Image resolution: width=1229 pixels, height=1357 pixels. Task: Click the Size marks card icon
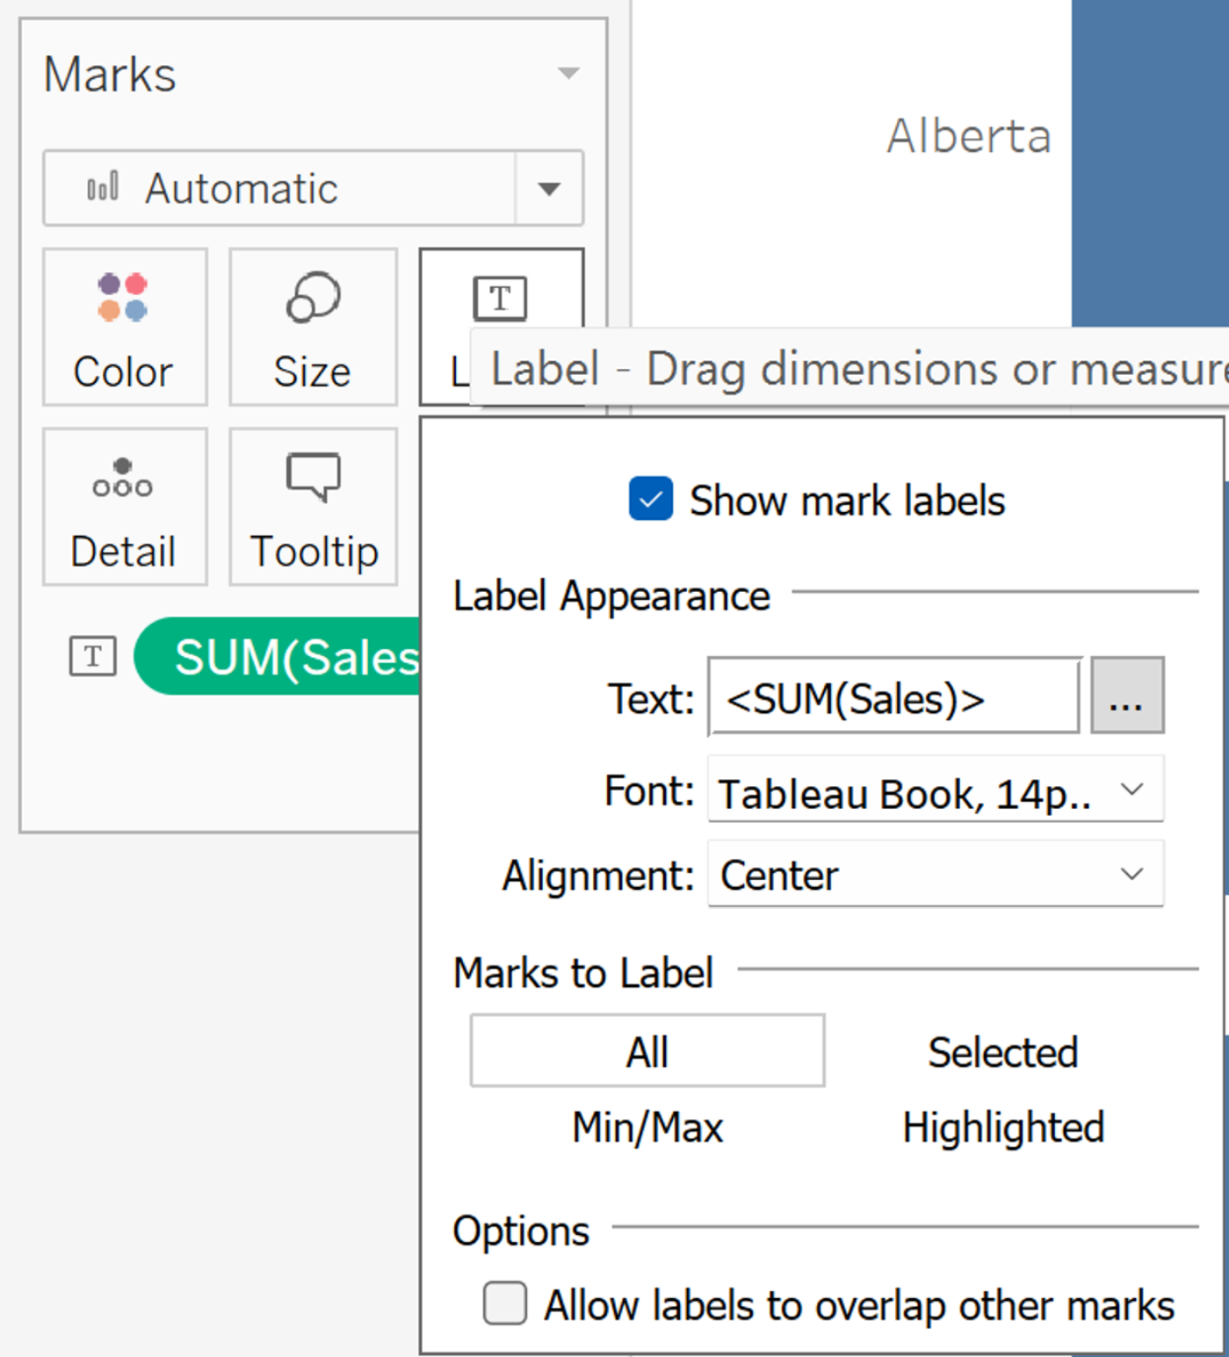tap(313, 298)
